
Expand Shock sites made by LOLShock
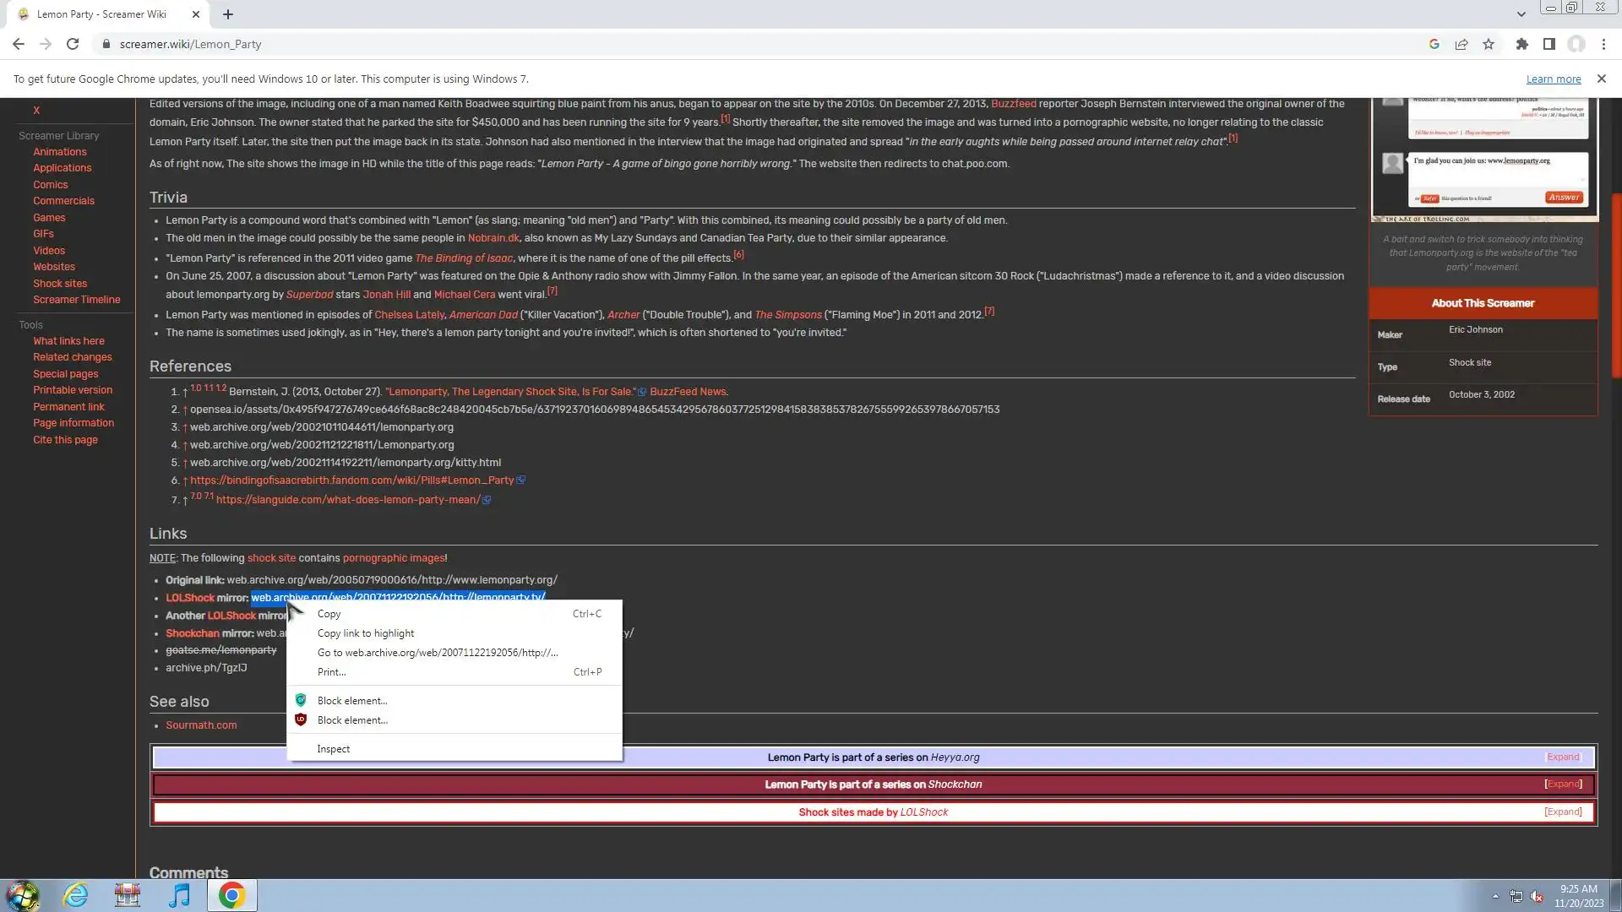click(x=1562, y=812)
